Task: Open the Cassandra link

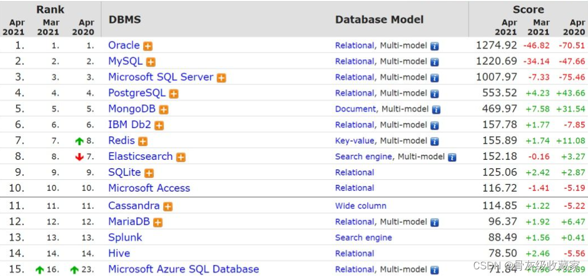Action: [x=134, y=206]
